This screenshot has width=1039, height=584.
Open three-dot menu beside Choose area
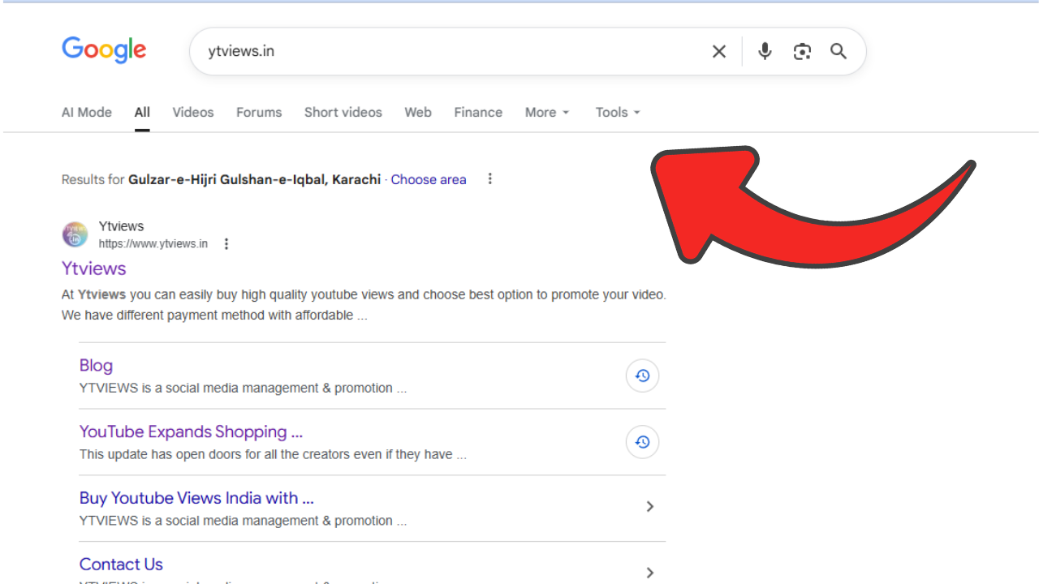pos(489,179)
